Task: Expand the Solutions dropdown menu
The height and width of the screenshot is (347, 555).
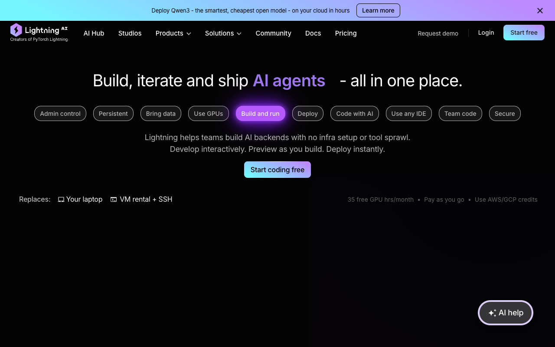Action: coord(223,33)
